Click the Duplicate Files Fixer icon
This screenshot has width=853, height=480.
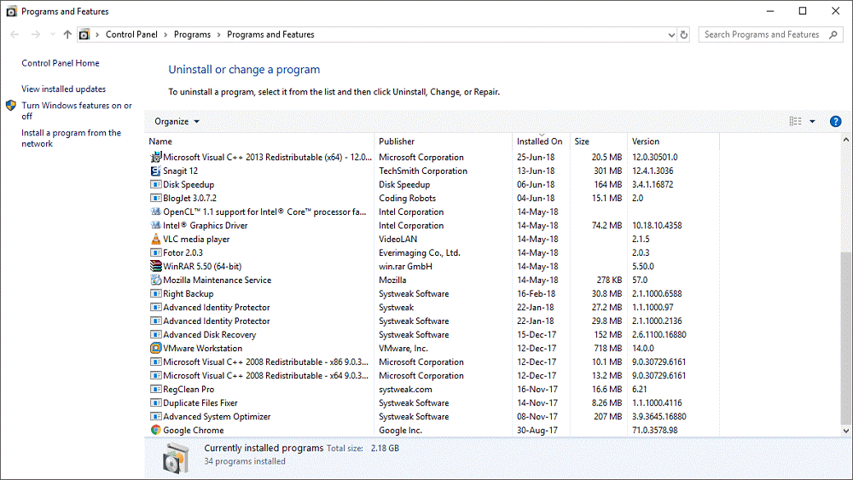(x=155, y=402)
